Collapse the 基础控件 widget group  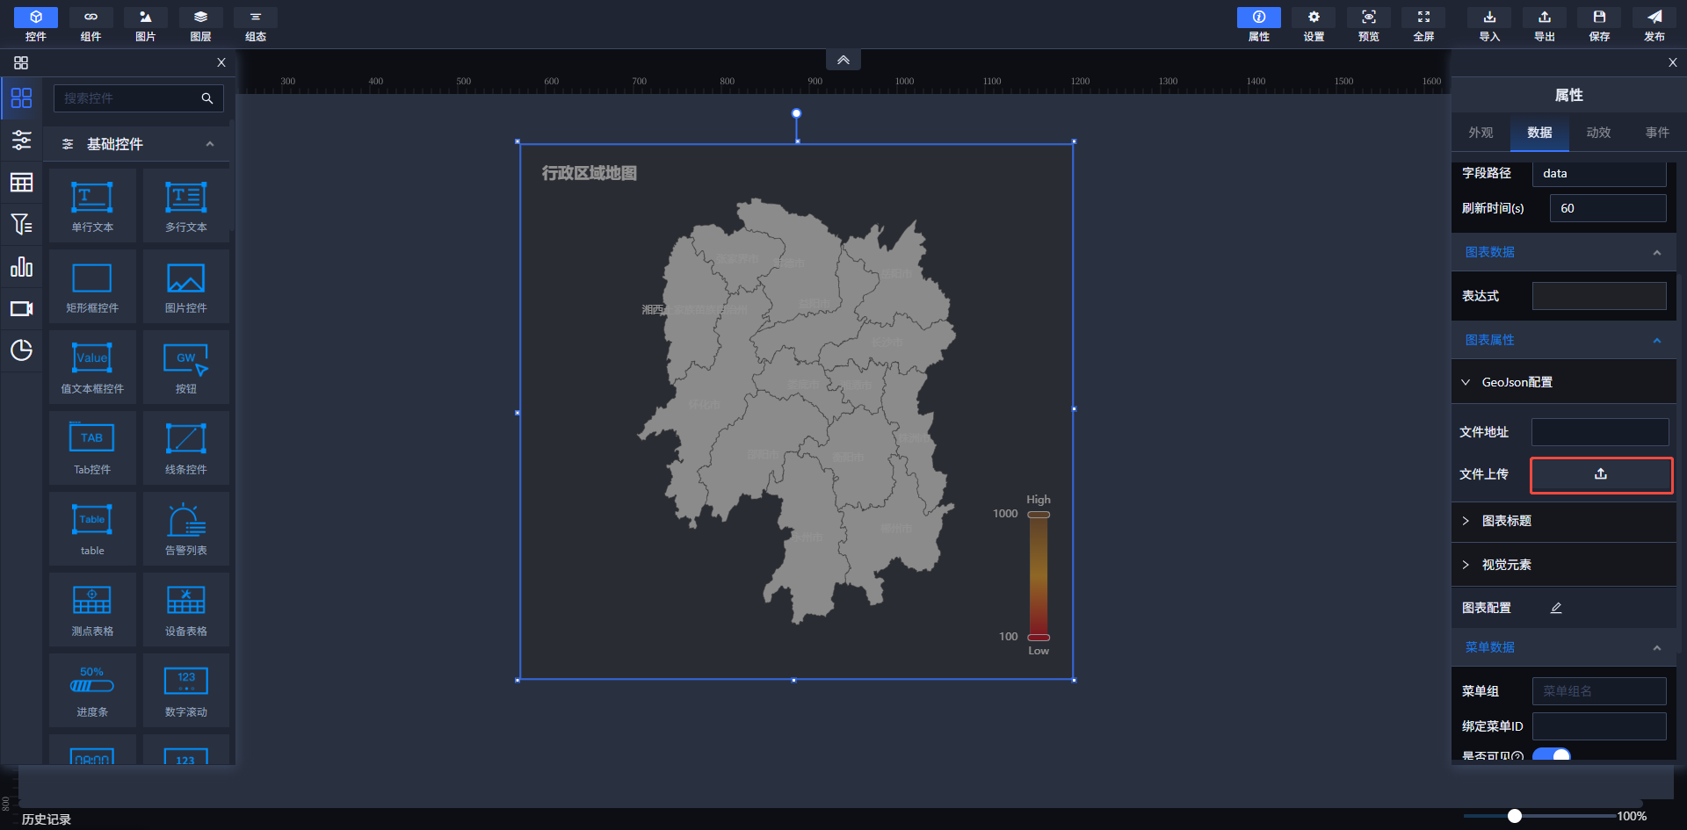click(209, 144)
